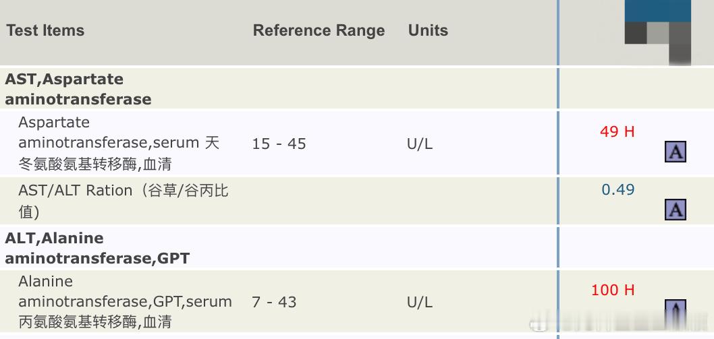Click the Reference Range column header
714x339 pixels.
(319, 30)
